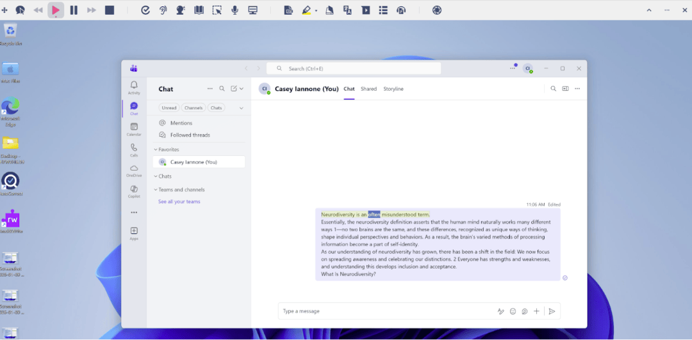This screenshot has width=692, height=340.
Task: Open the vocabulary list icon
Action: tap(383, 10)
